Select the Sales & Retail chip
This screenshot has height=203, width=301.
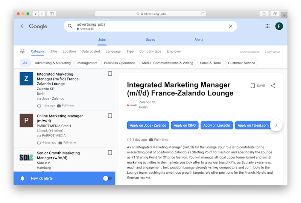(211, 63)
